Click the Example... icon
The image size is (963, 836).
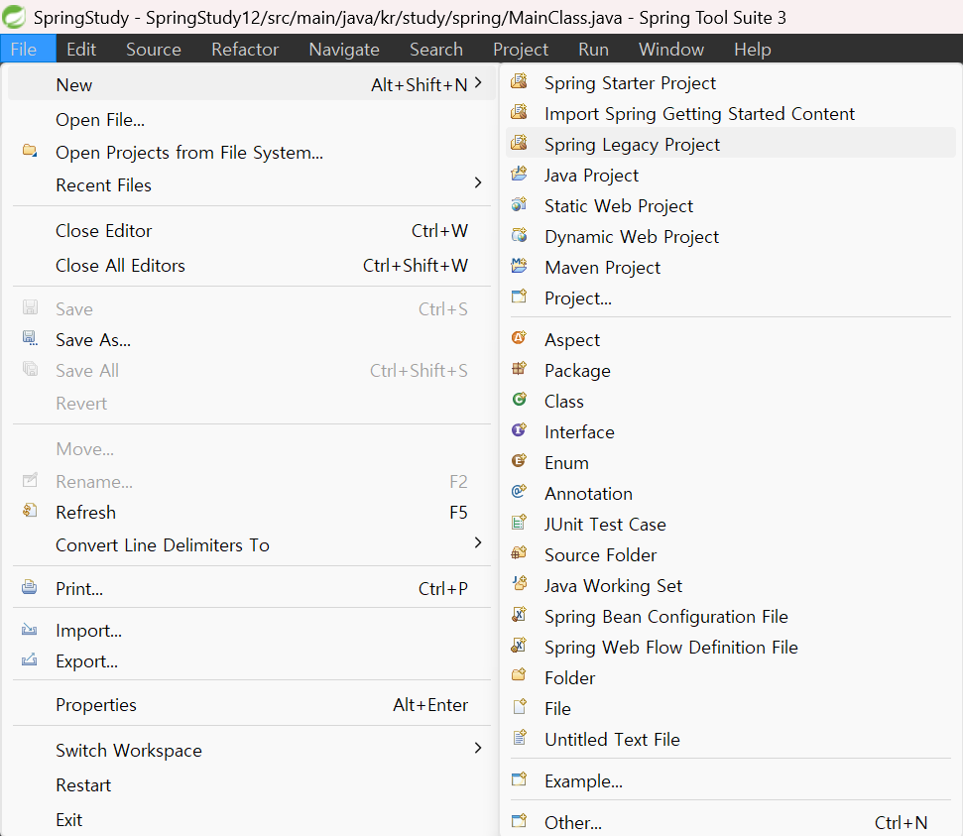click(x=519, y=778)
